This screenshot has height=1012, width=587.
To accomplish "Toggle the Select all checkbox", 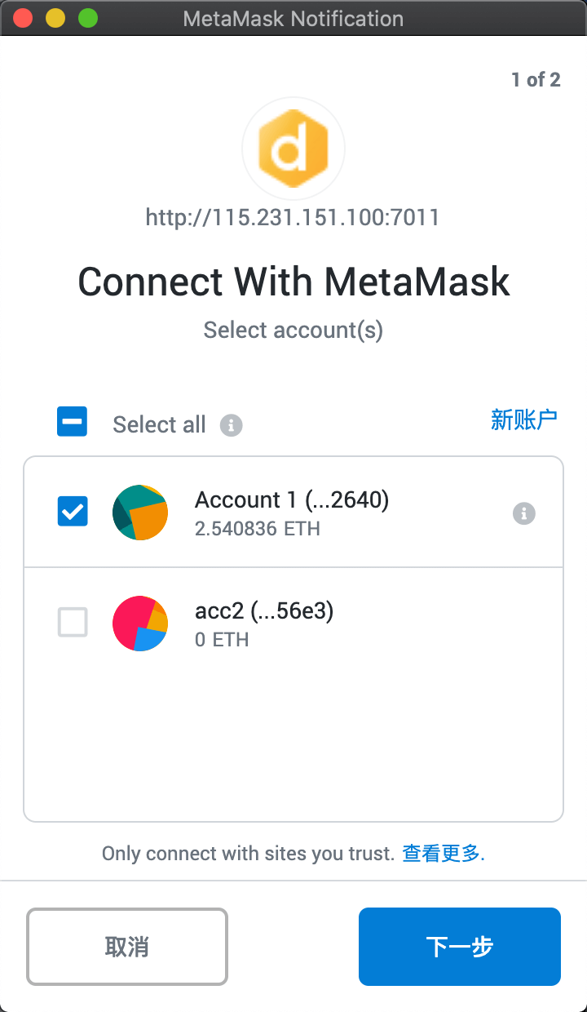I will pyautogui.click(x=73, y=422).
